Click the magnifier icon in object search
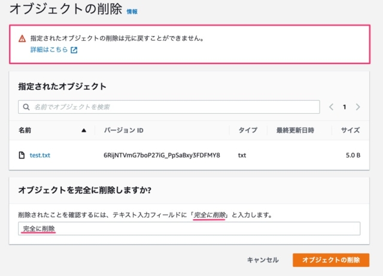This screenshot has width=383, height=276. click(x=26, y=107)
